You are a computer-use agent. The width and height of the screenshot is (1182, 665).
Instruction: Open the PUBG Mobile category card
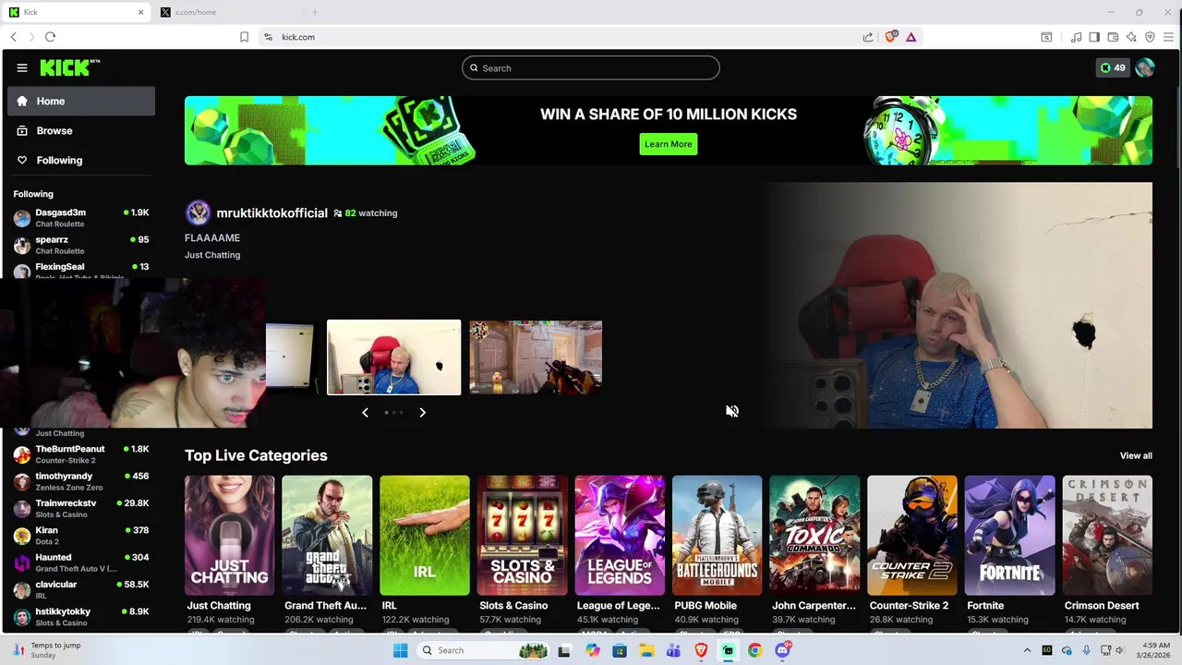pos(718,536)
